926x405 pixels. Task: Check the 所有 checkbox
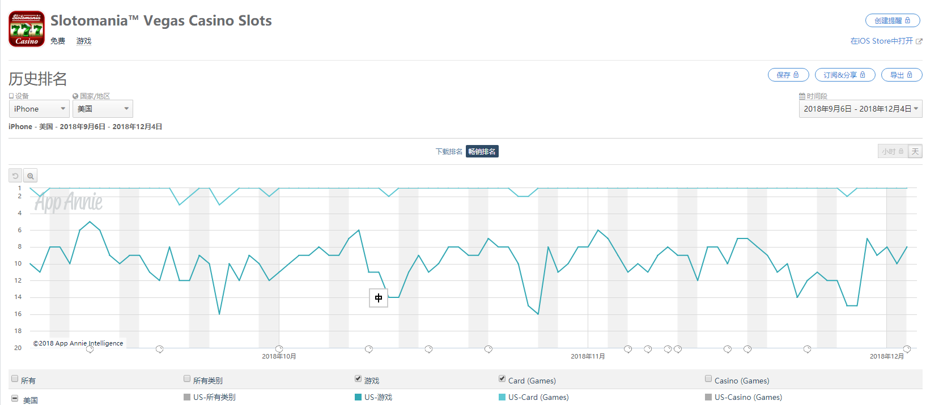click(15, 379)
